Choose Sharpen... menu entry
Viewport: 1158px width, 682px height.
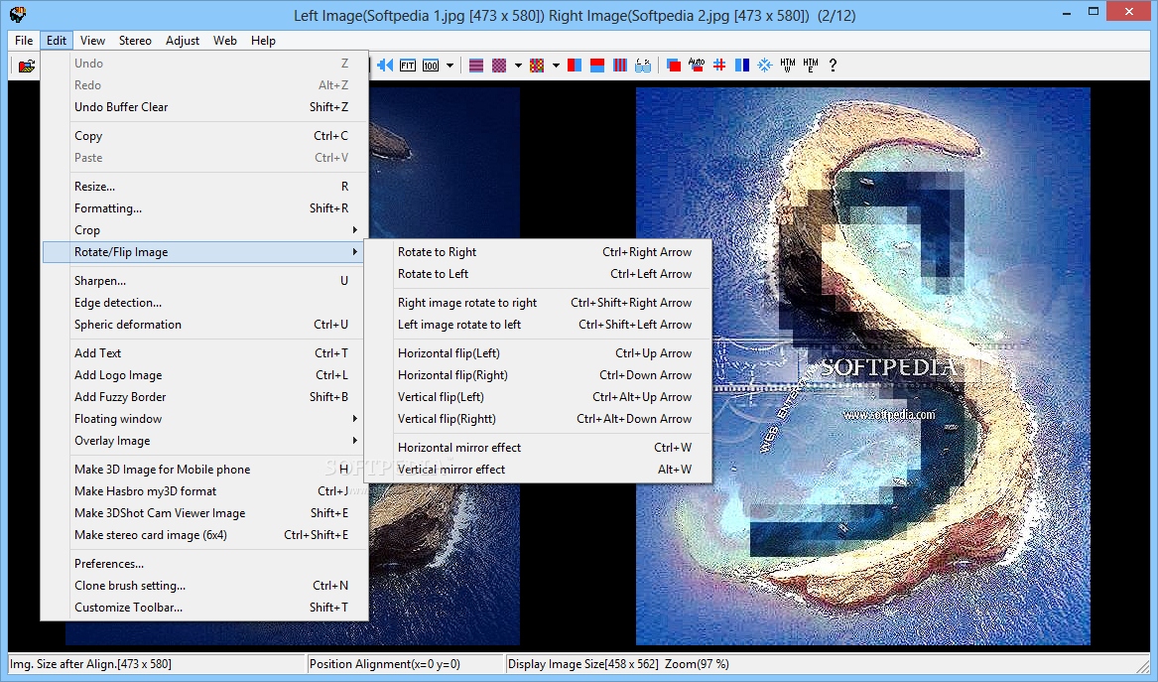coord(204,281)
